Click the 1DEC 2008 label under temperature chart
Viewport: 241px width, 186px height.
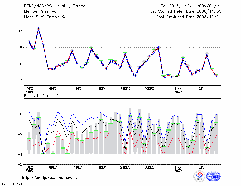click(x=29, y=90)
